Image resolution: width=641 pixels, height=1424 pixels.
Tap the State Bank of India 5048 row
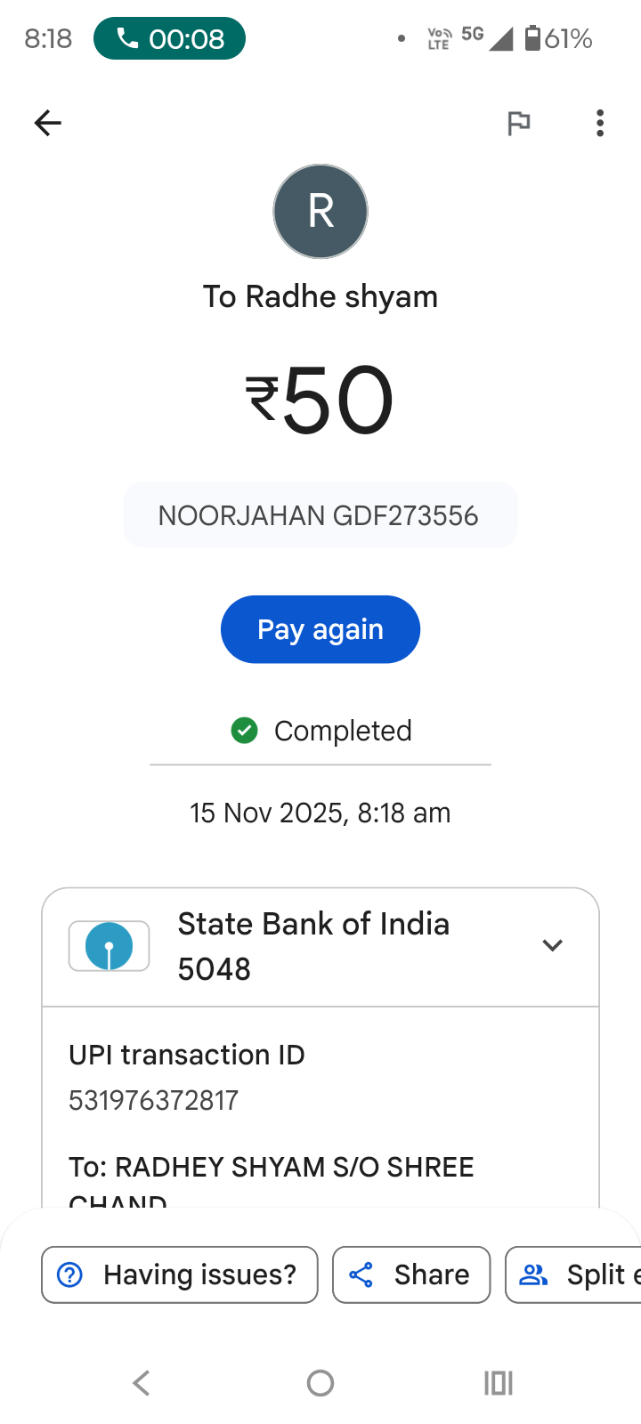coord(313,946)
